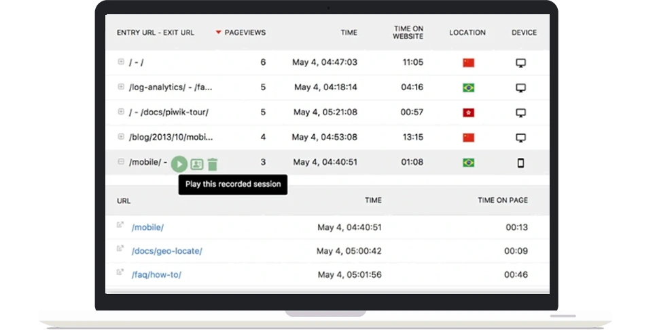The height and width of the screenshot is (330, 657).
Task: Open the /faq/how-to/ link
Action: tap(156, 275)
